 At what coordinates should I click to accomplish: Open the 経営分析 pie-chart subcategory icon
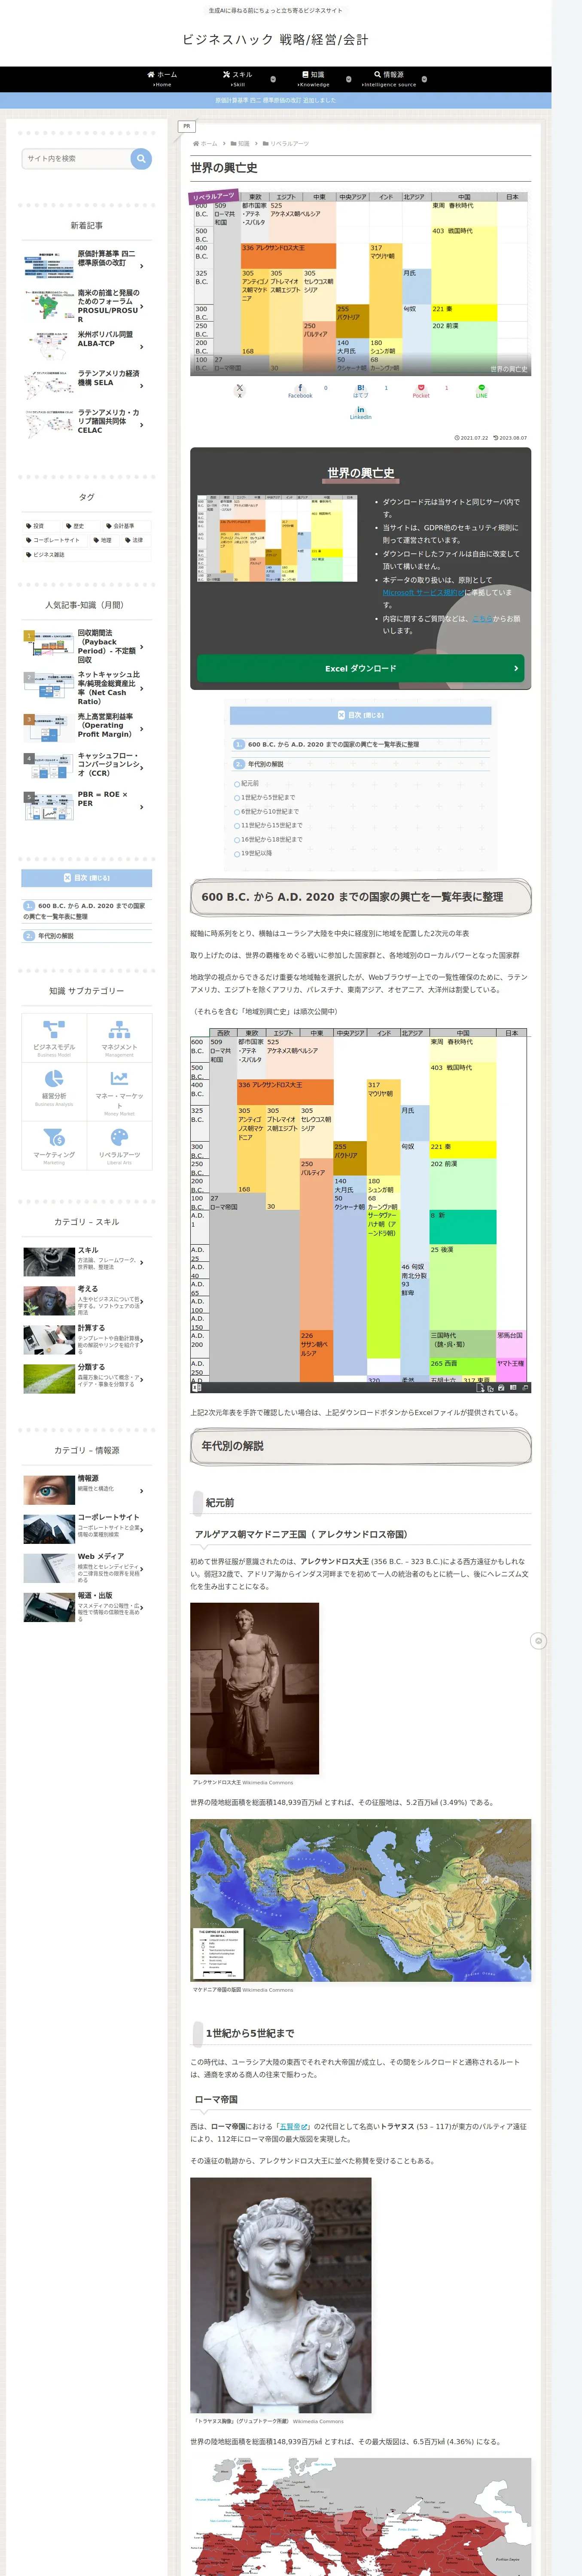54,1078
